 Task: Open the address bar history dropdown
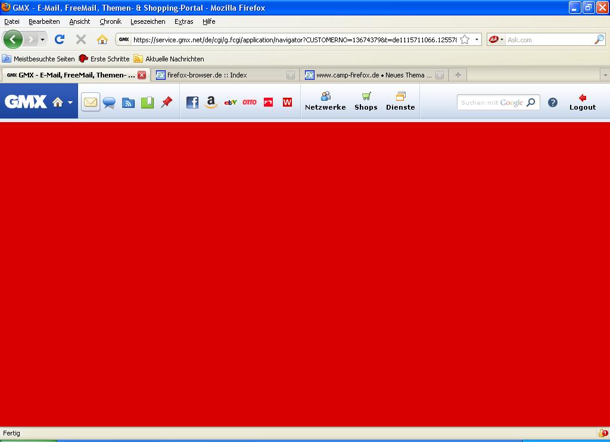point(477,40)
